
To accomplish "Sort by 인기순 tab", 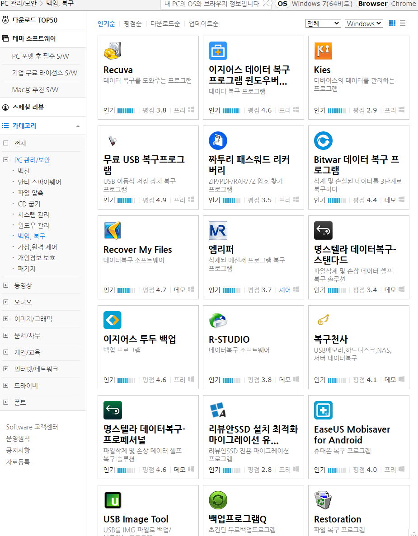I will pos(106,23).
